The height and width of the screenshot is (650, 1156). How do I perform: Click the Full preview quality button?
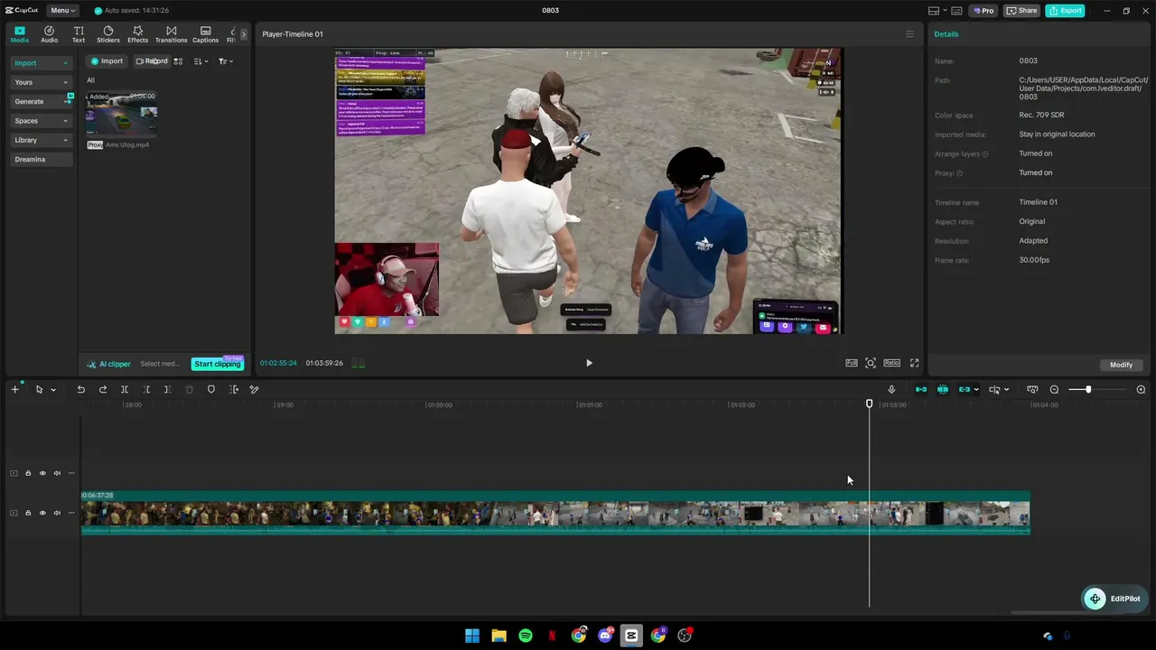pos(851,363)
